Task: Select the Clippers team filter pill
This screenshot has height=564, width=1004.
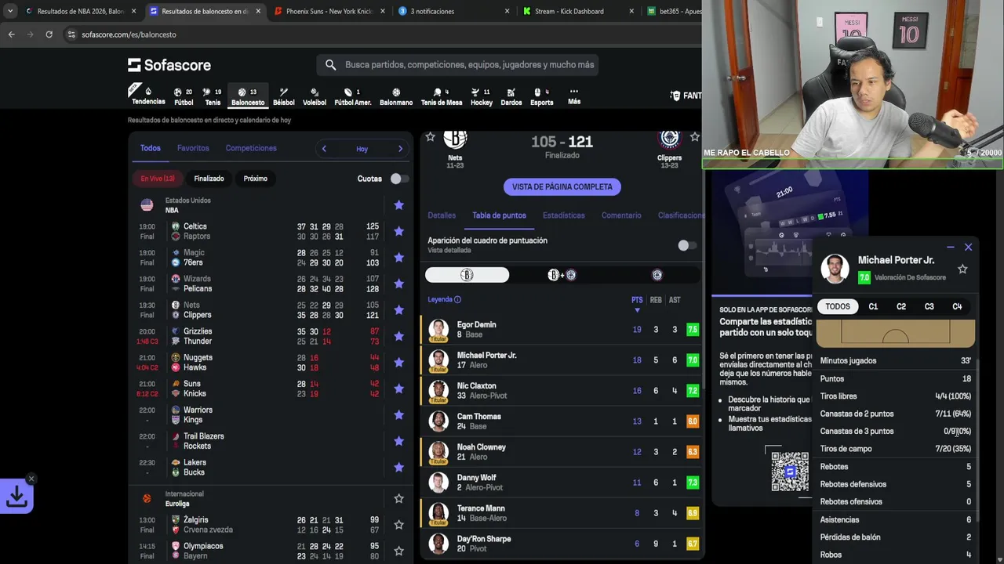Action: 657,275
